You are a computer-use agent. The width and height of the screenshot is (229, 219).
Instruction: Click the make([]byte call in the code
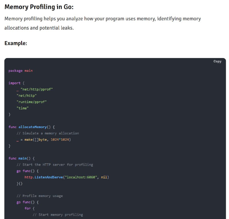point(35,140)
